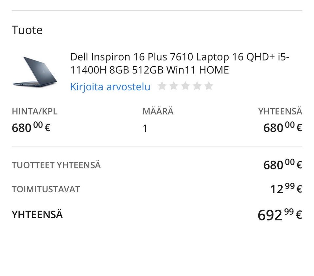Open the Dell Inspiron 16 Plus product title
314x276 pixels.
click(180, 63)
